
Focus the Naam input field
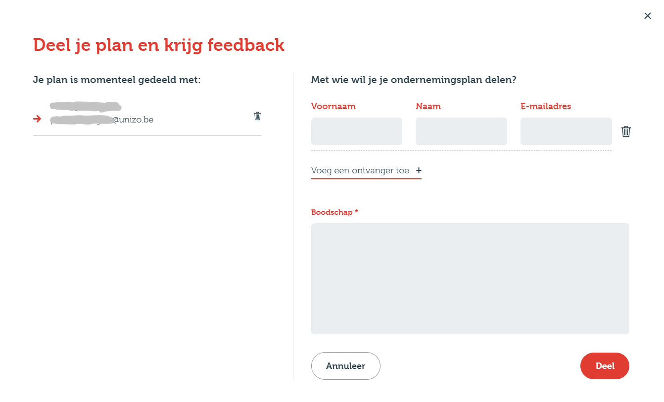pyautogui.click(x=461, y=131)
